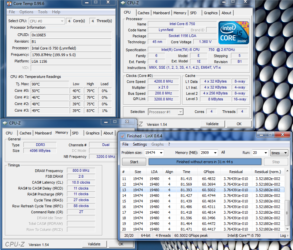Click the Stop button in LinX

coord(276,162)
